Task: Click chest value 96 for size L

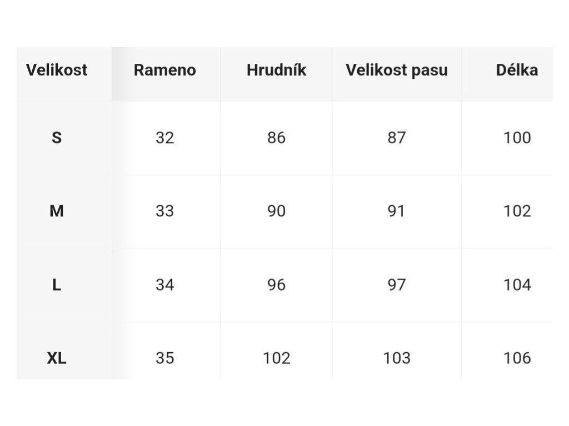Action: [277, 285]
